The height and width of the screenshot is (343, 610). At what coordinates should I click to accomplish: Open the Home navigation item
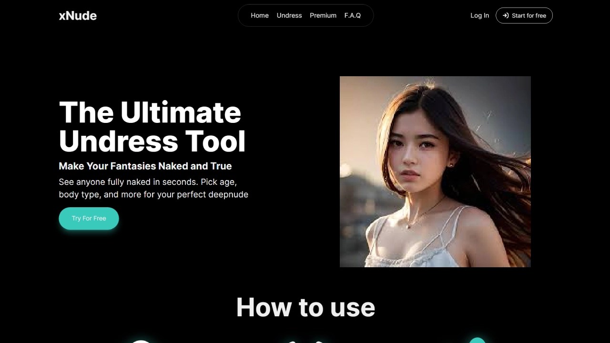(260, 15)
